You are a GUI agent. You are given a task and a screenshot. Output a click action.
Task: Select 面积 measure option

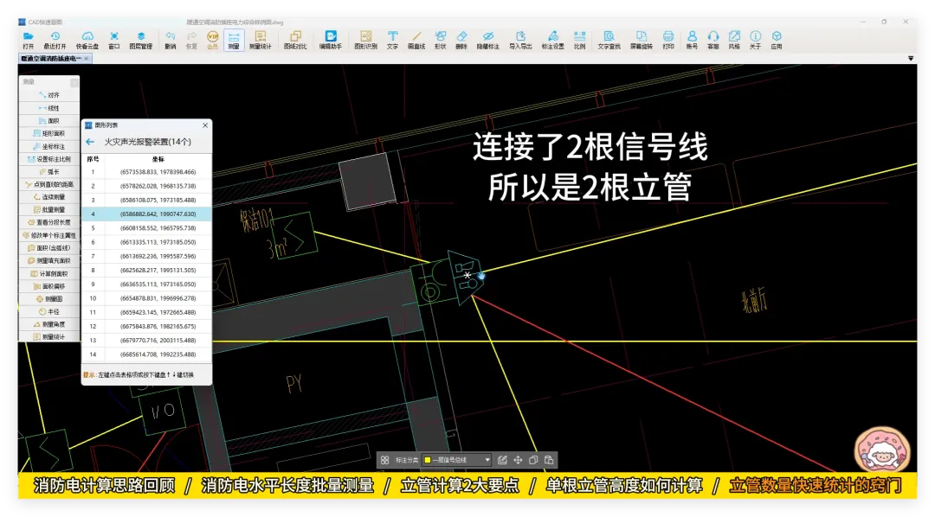pyautogui.click(x=48, y=121)
